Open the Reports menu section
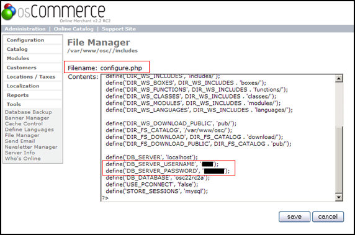 (x=17, y=95)
